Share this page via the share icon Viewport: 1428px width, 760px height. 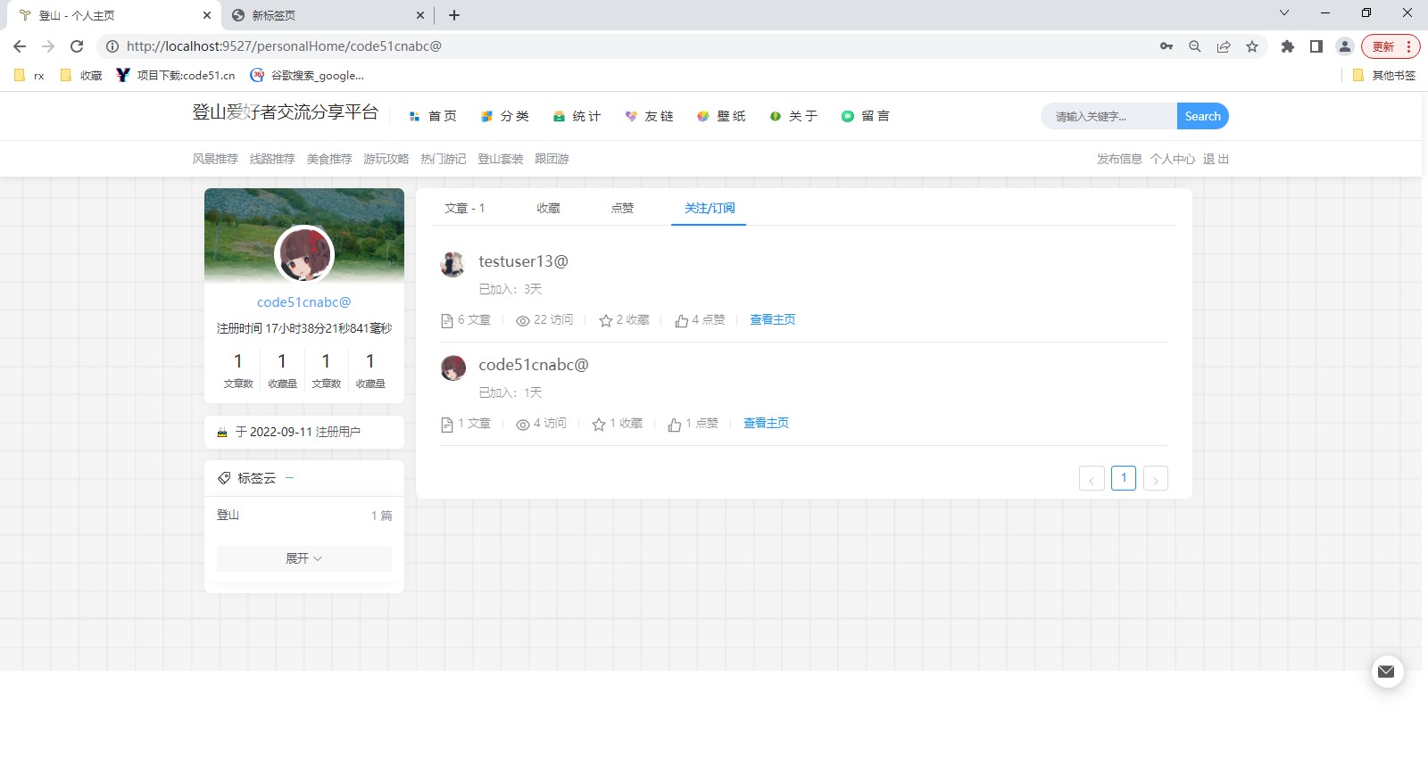point(1224,46)
